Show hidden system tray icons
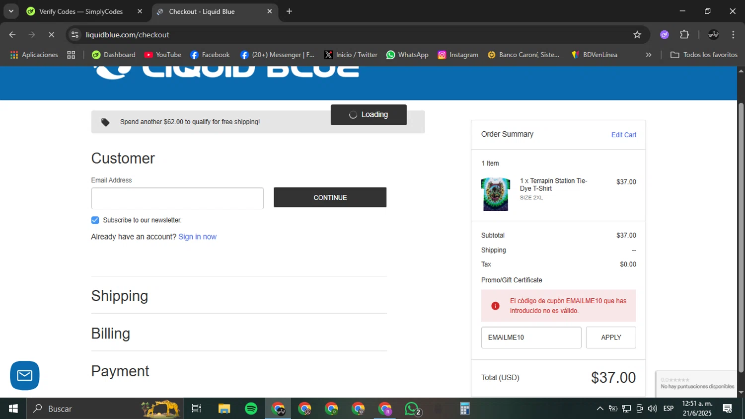Screen dimensions: 745x419 pos(600,409)
